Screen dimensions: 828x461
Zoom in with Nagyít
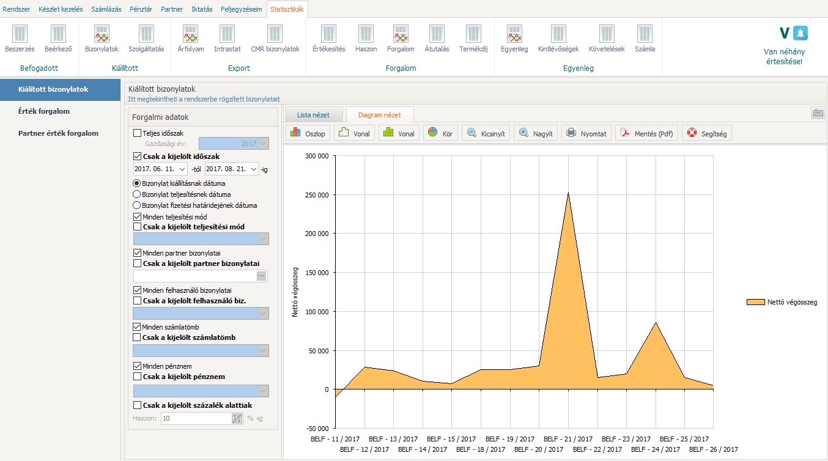pyautogui.click(x=536, y=133)
